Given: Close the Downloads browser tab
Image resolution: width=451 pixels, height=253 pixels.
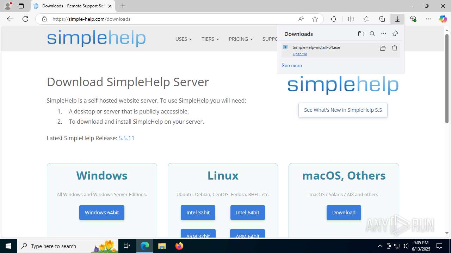Looking at the screenshot, I should (110, 6).
